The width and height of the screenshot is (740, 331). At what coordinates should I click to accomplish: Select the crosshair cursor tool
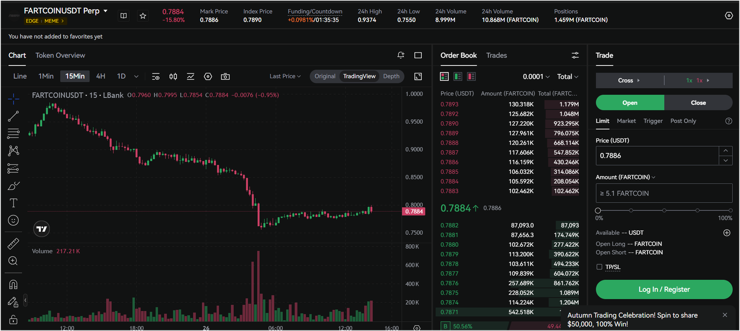[x=13, y=98]
